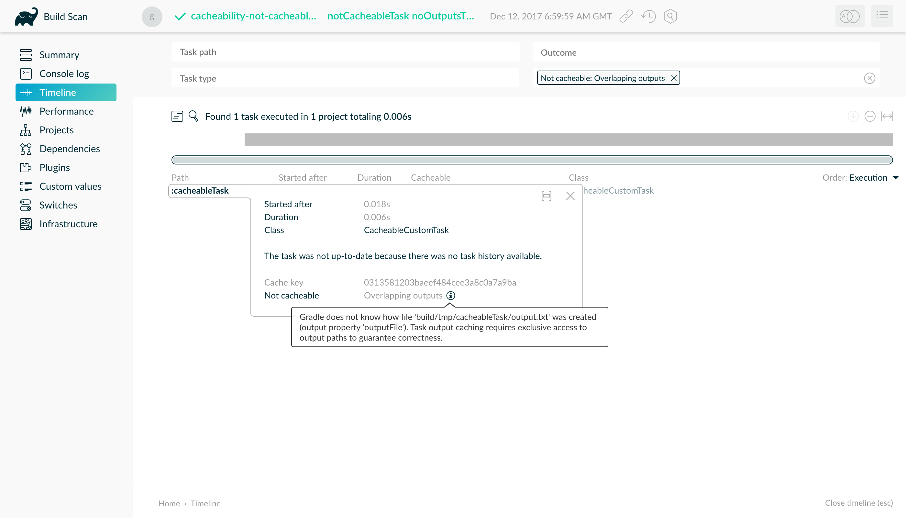Open the task history icon in toolbar
Screen dimensions: 906x518
click(649, 17)
